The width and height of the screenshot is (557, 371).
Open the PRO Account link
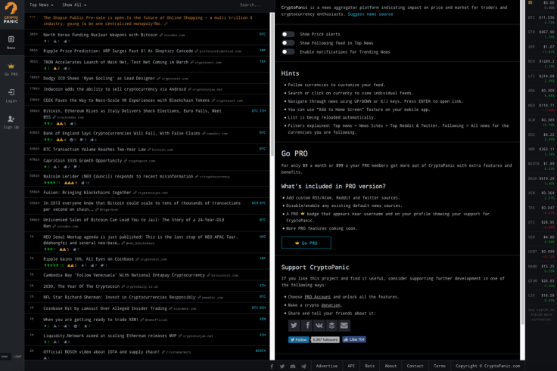point(317,297)
